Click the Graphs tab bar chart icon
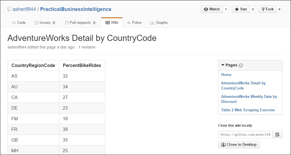Viewport: 291px width, 155px height. click(x=152, y=23)
